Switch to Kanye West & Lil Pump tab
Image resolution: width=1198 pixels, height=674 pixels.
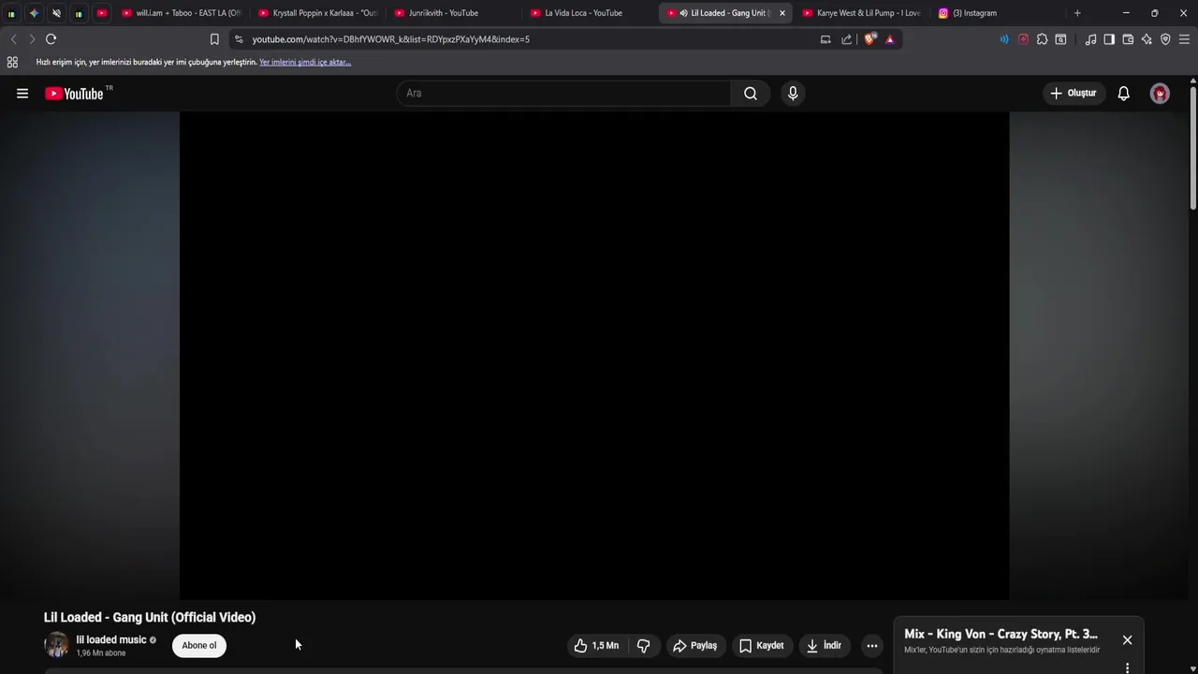click(x=861, y=13)
